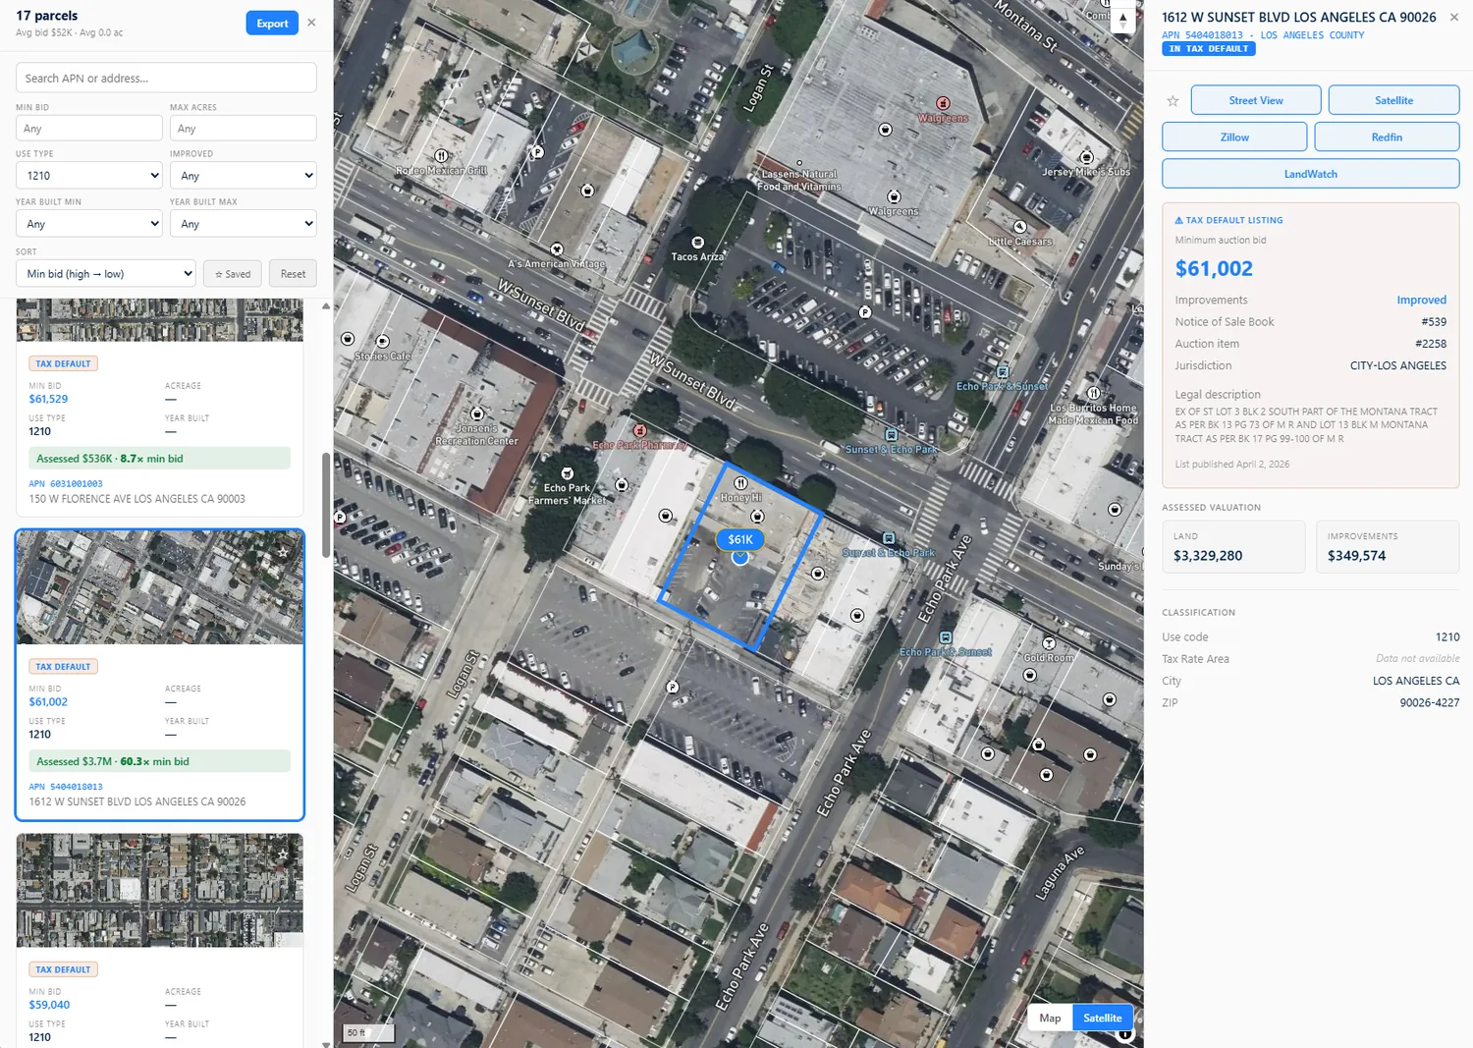Switch map to Map view

(x=1050, y=1018)
